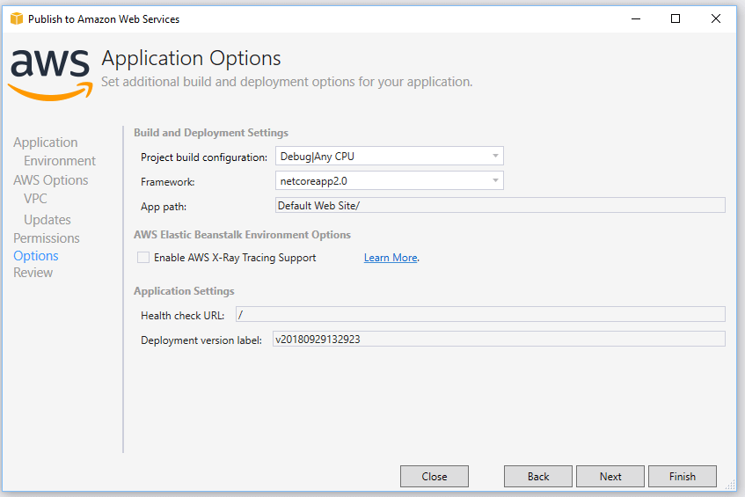
Task: Click the Deployment version label field
Action: click(499, 339)
